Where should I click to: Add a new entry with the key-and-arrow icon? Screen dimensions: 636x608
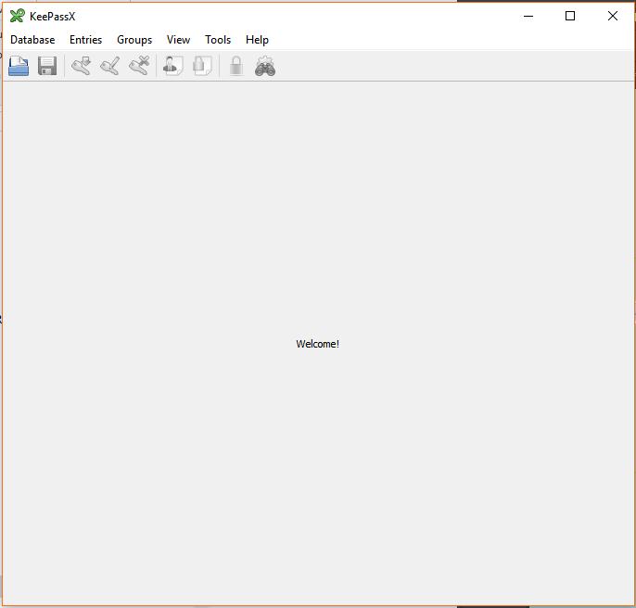(x=82, y=66)
